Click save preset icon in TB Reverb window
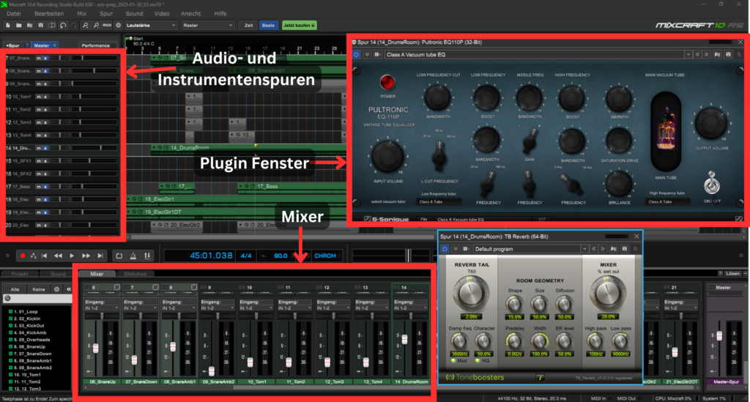 [625, 249]
